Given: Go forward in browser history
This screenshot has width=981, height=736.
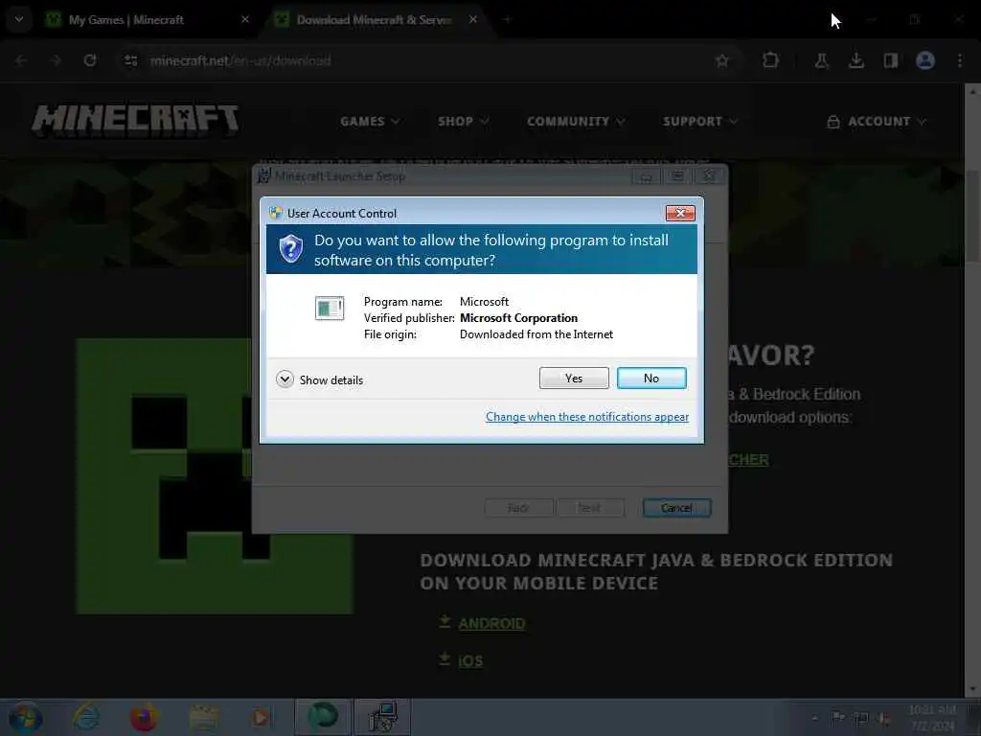Looking at the screenshot, I should pos(56,60).
